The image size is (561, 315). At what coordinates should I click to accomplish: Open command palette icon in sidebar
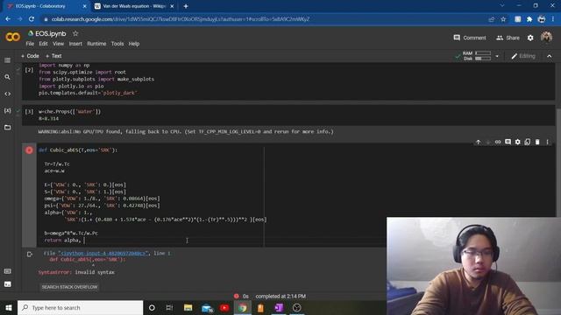pyautogui.click(x=8, y=271)
